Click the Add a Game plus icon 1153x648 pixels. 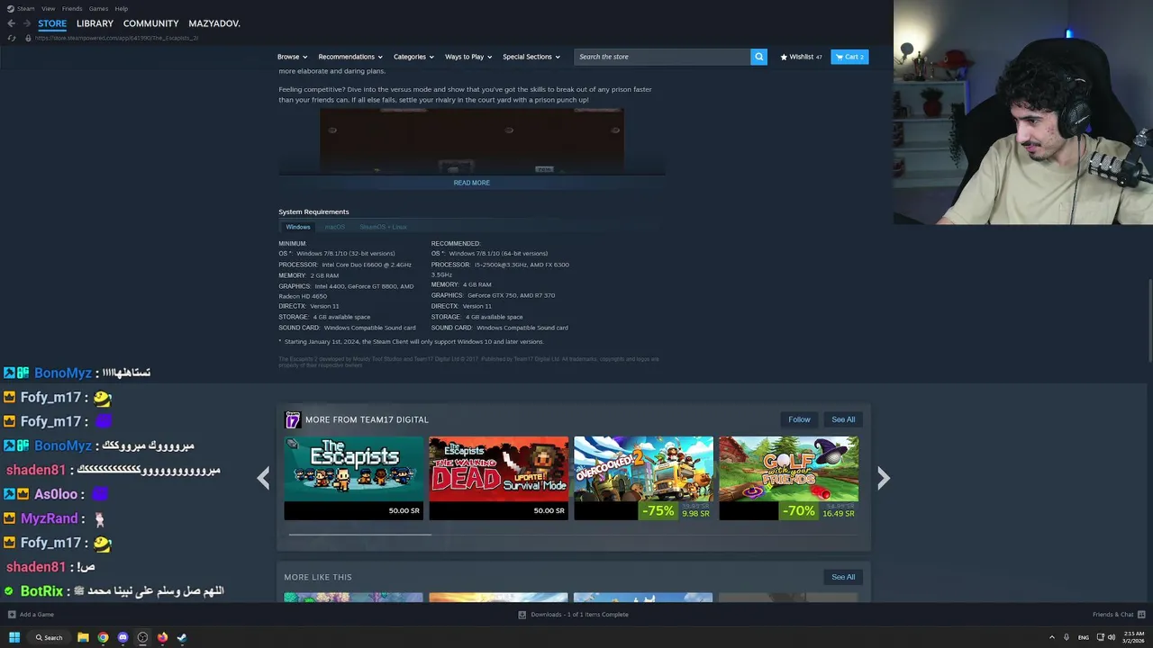tap(12, 615)
